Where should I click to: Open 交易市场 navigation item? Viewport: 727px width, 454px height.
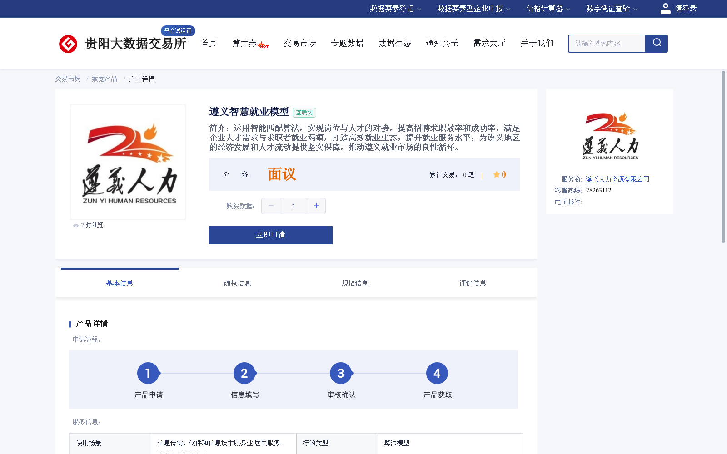coord(300,44)
